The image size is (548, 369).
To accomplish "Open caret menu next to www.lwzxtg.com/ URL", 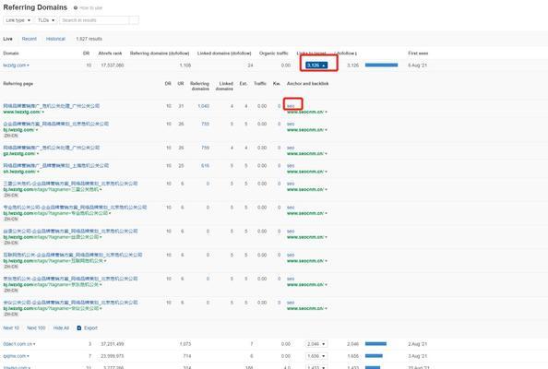I will coord(43,113).
